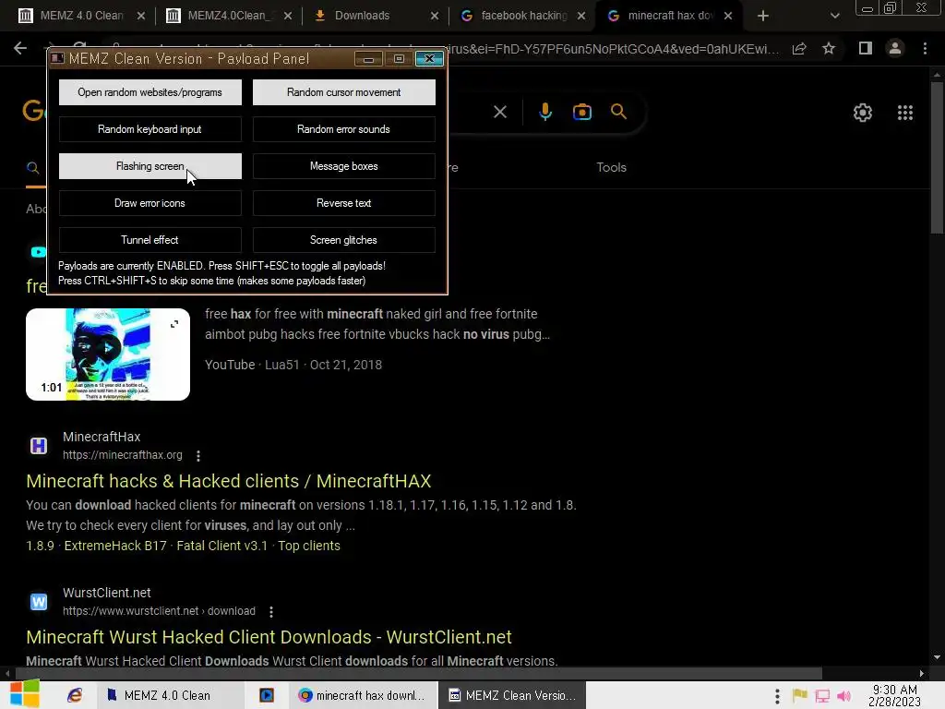Viewport: 945px width, 709px height.
Task: Open the Payload Panel title bar icon
Action: click(58, 58)
